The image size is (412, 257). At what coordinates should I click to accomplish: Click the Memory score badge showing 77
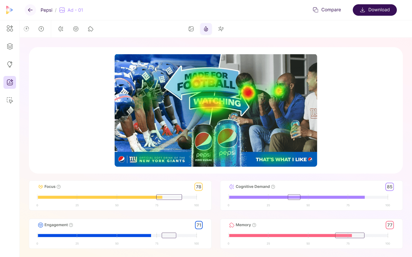[x=389, y=225]
